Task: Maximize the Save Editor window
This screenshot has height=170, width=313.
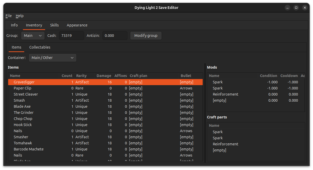Action: tap(296, 8)
